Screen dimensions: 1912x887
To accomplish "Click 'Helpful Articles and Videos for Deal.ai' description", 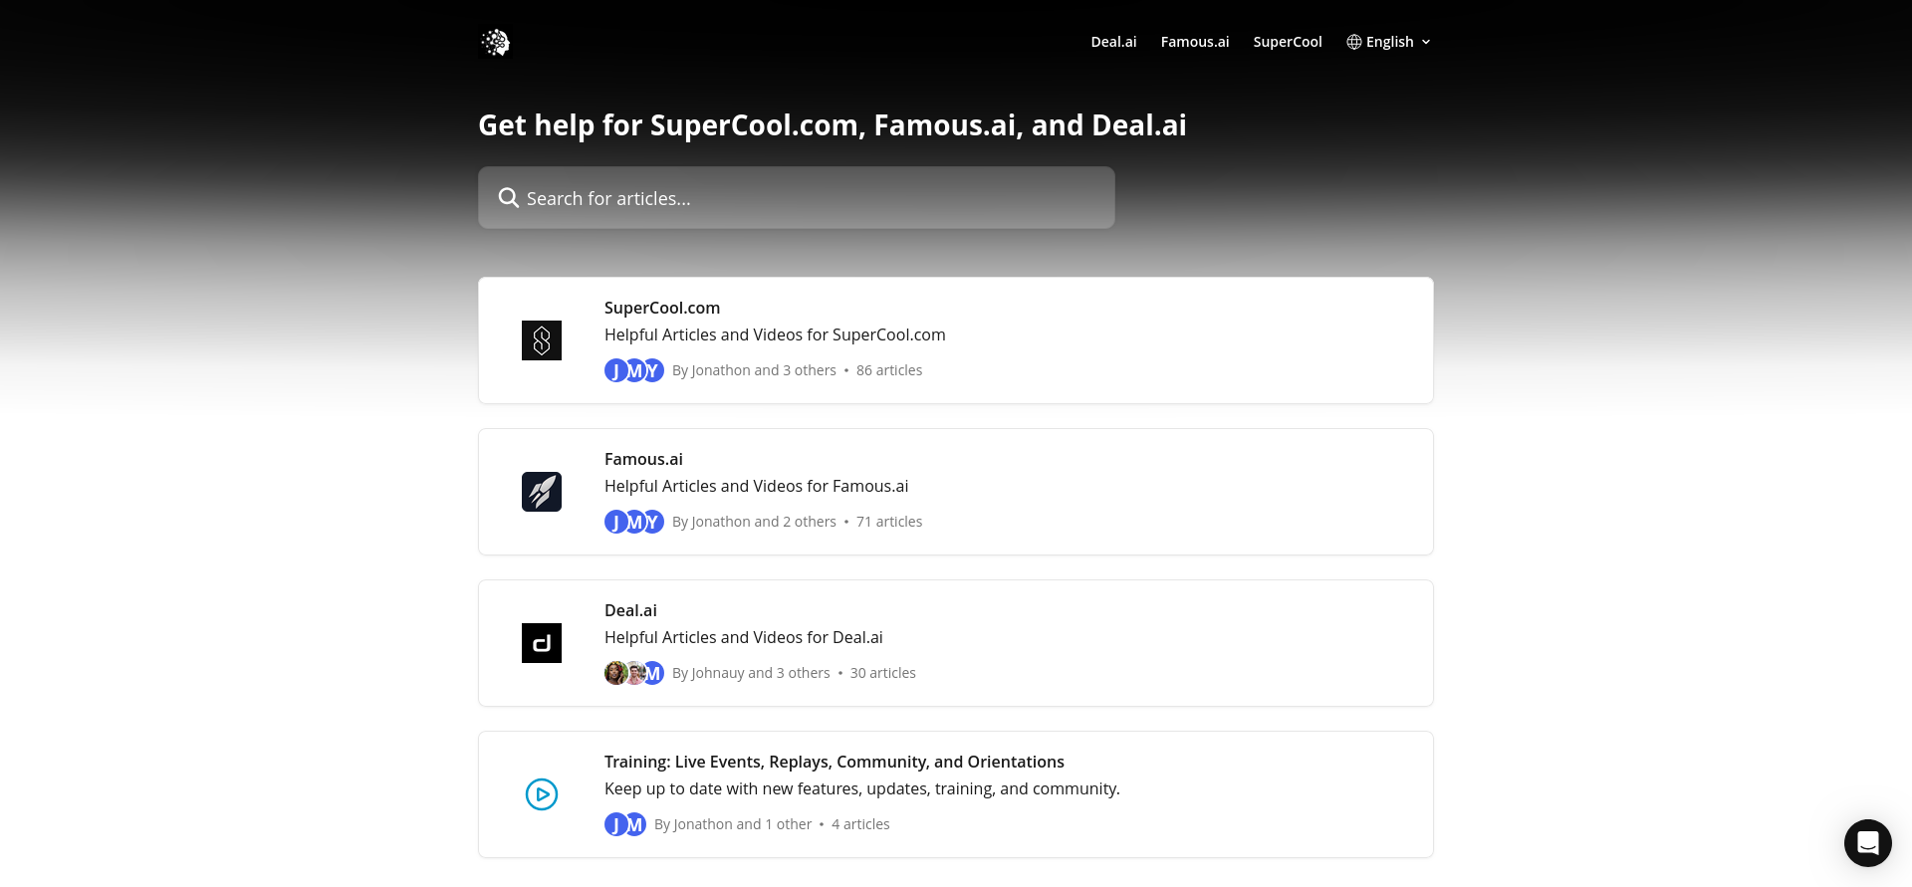I will pyautogui.click(x=744, y=637).
